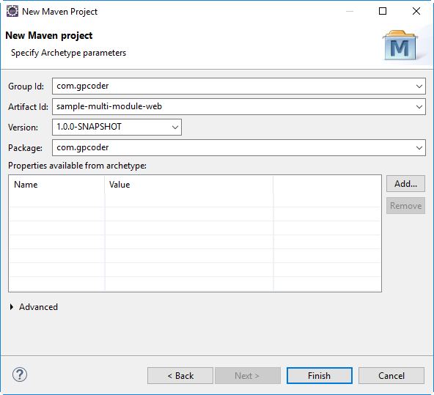This screenshot has width=434, height=395.
Task: Click in the Package text field
Action: (x=234, y=148)
